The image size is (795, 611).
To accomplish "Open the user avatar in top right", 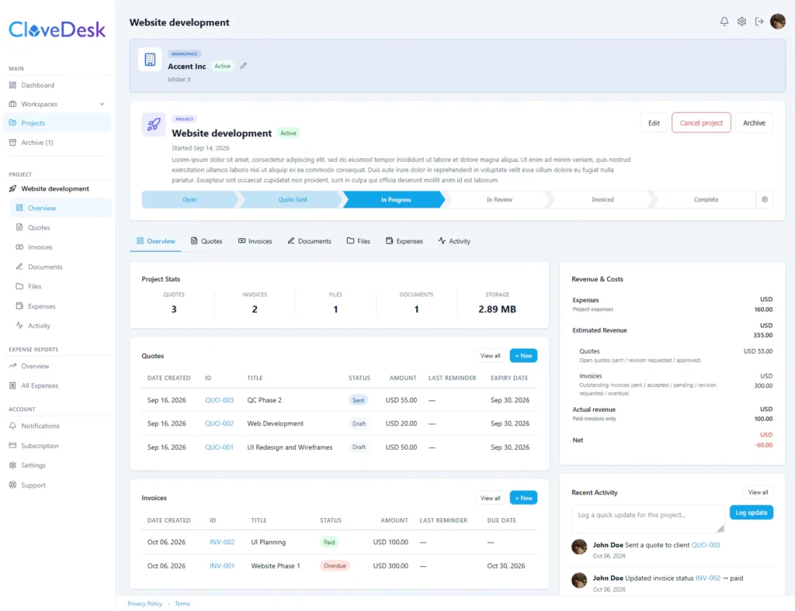I will pyautogui.click(x=778, y=21).
